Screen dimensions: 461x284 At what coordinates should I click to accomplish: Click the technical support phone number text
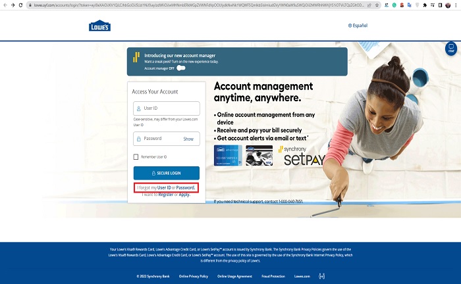pyautogui.click(x=290, y=202)
